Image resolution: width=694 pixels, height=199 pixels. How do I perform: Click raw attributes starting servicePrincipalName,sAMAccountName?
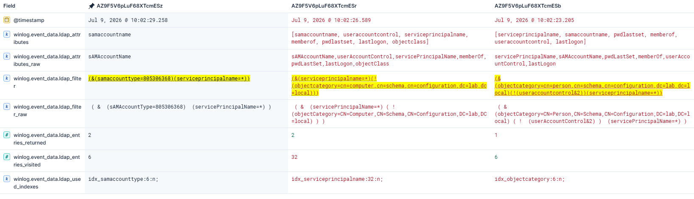coord(592,60)
